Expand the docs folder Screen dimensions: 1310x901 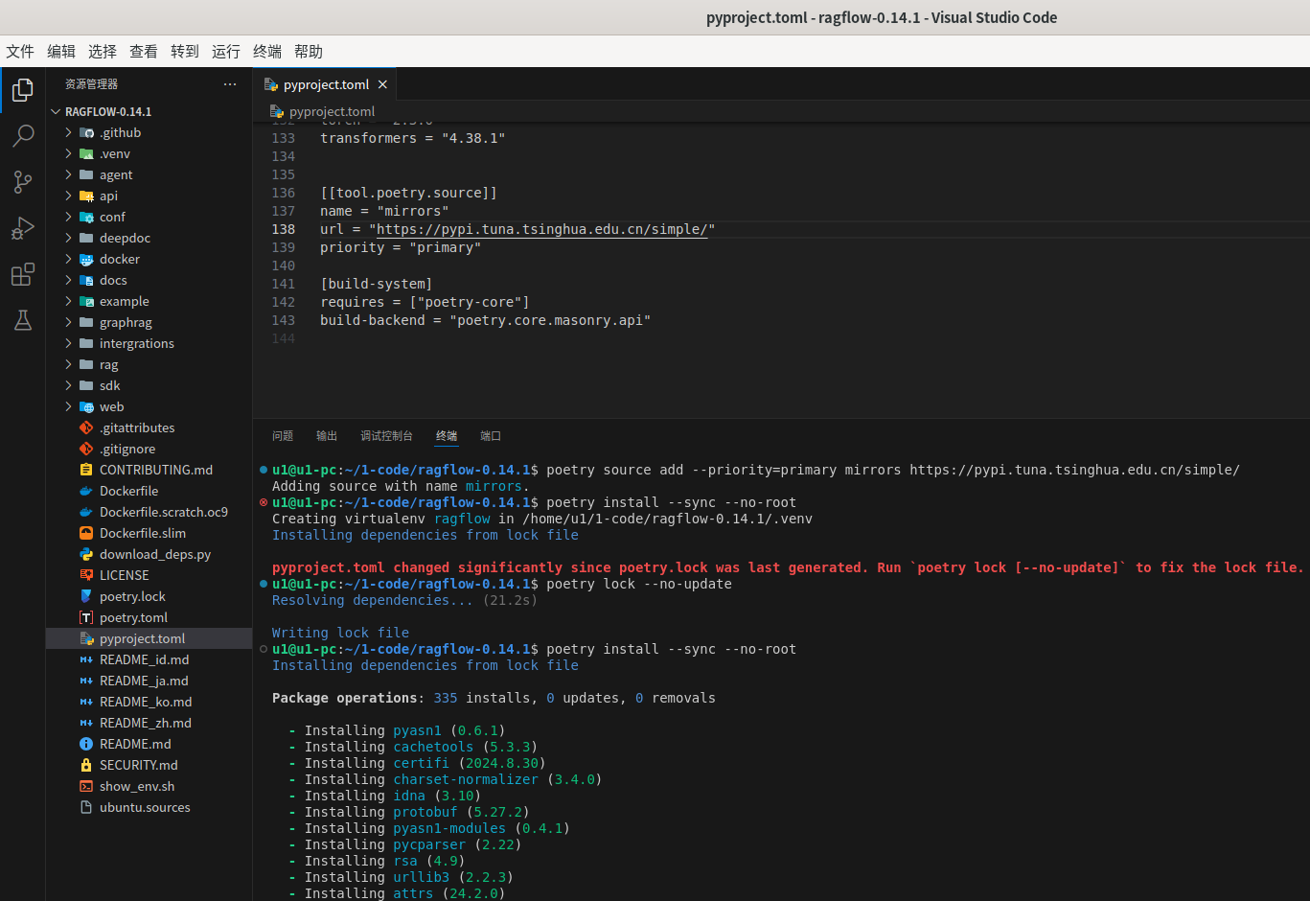[68, 280]
